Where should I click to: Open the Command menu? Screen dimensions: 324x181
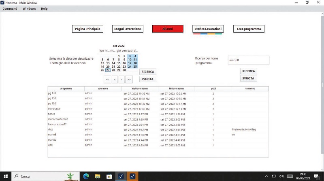point(10,8)
